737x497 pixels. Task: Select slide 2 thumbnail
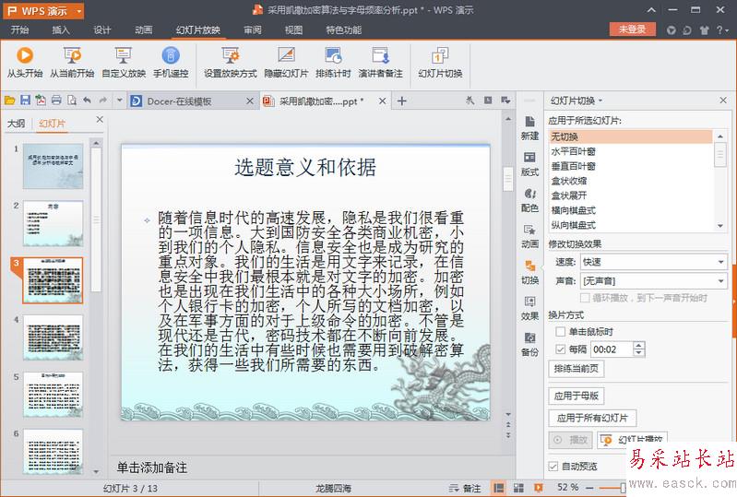coord(53,223)
